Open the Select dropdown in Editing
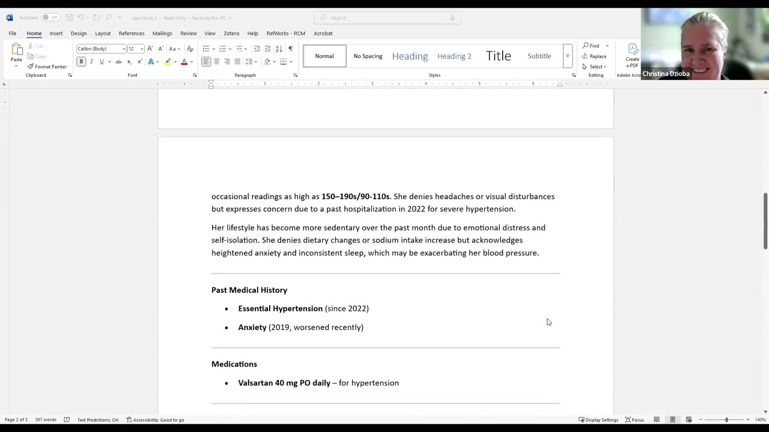The width and height of the screenshot is (769, 432). coord(594,67)
